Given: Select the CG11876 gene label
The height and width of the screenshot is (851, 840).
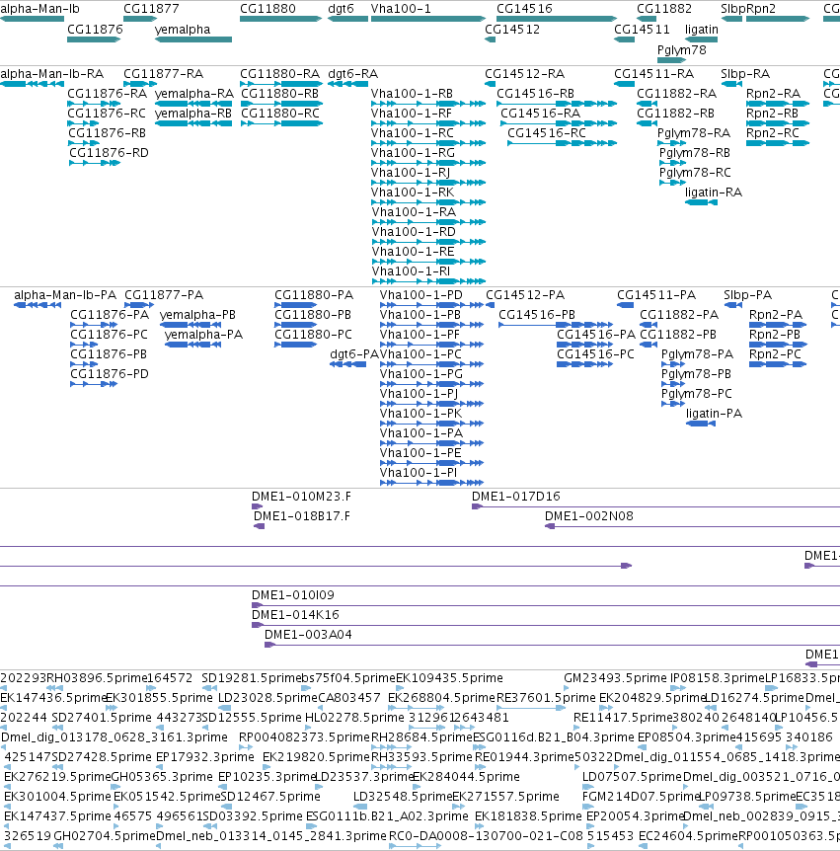Looking at the screenshot, I should [95, 30].
